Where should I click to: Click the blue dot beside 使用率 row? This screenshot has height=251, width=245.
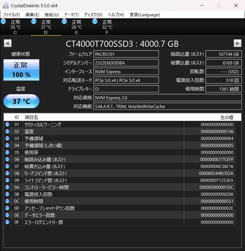pos(8,152)
